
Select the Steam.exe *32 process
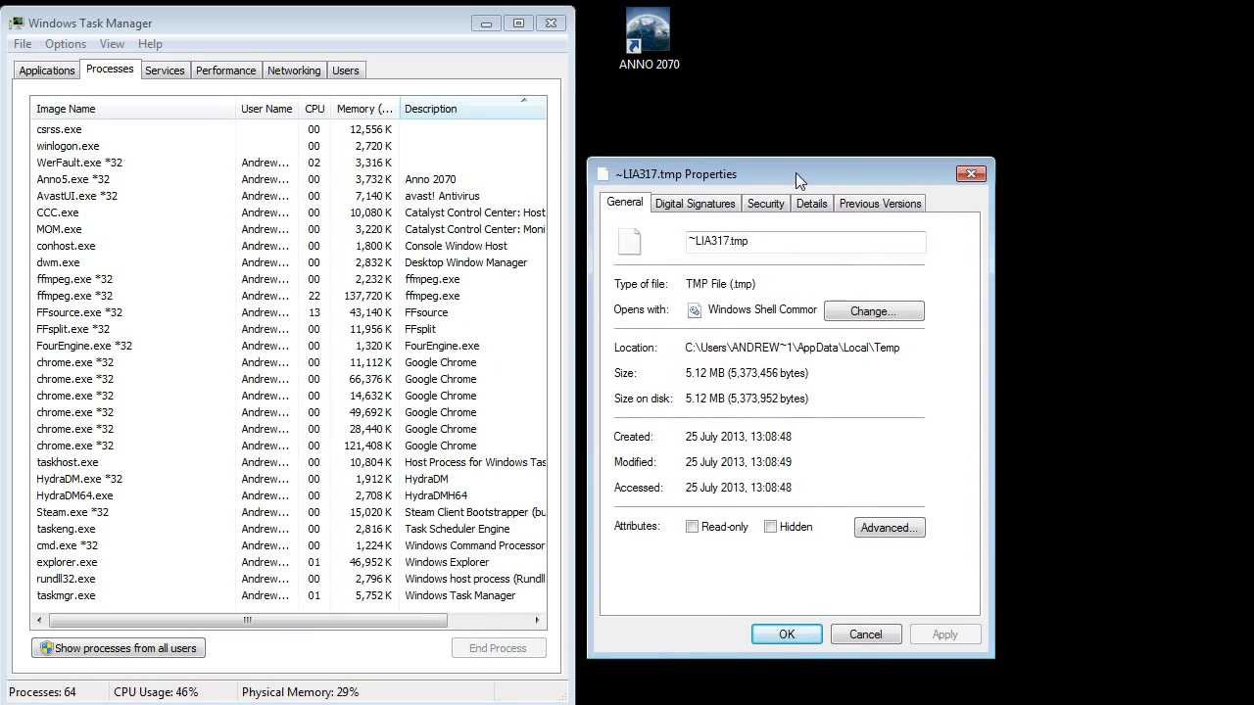288,512
